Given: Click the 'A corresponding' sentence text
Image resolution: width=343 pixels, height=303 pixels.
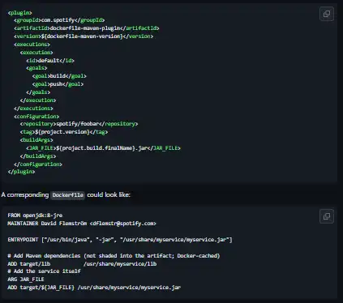Looking at the screenshot, I should pyautogui.click(x=66, y=194).
